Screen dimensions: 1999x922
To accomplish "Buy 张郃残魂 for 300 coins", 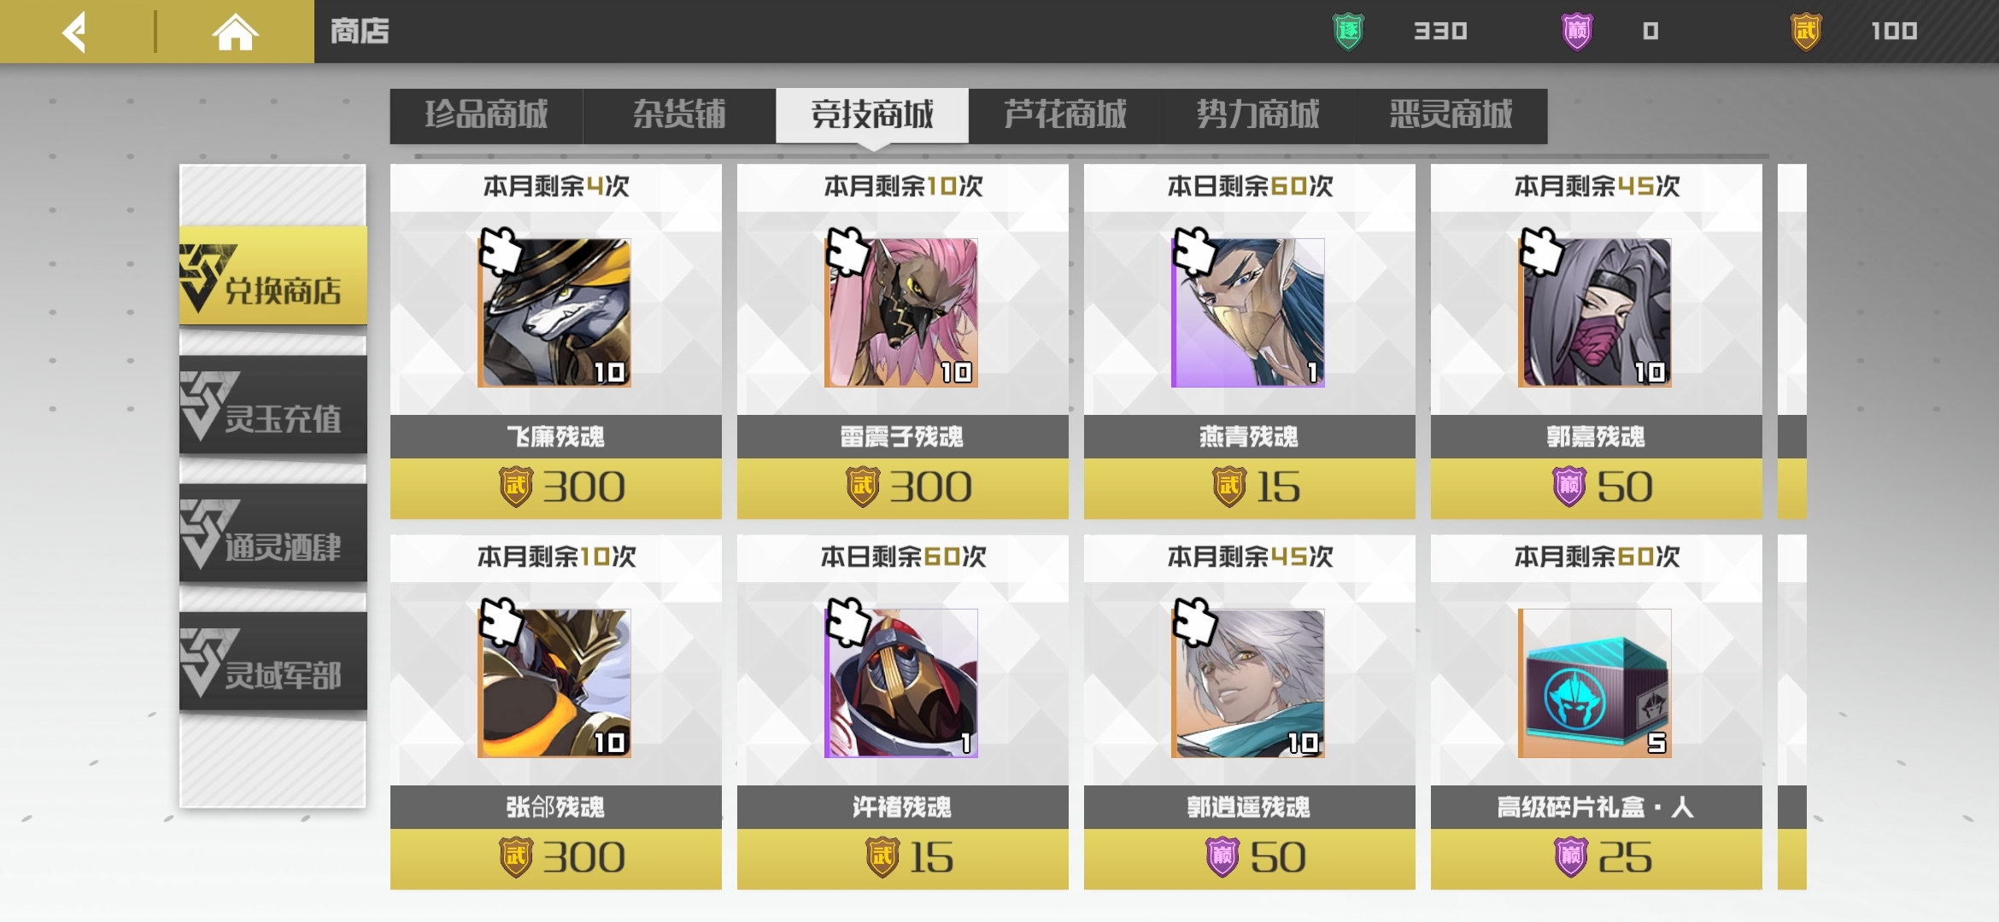I will 556,858.
